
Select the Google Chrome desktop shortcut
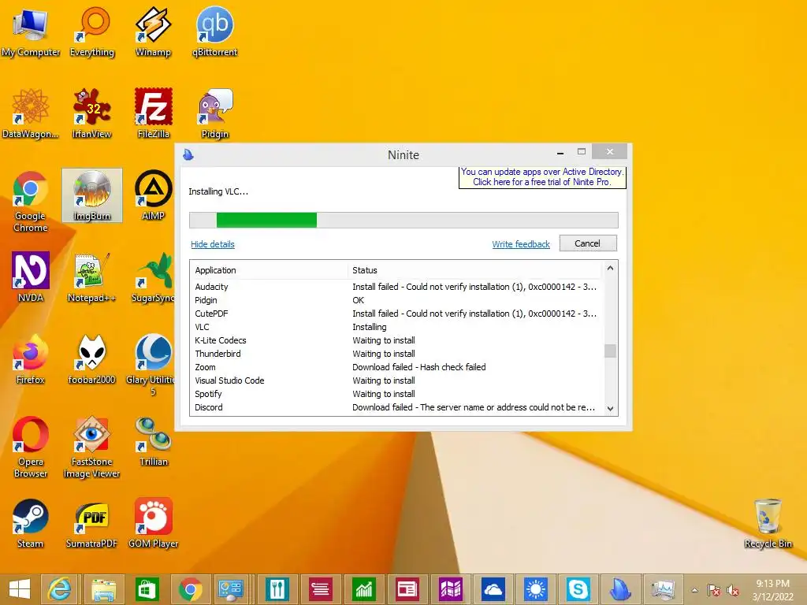(31, 201)
